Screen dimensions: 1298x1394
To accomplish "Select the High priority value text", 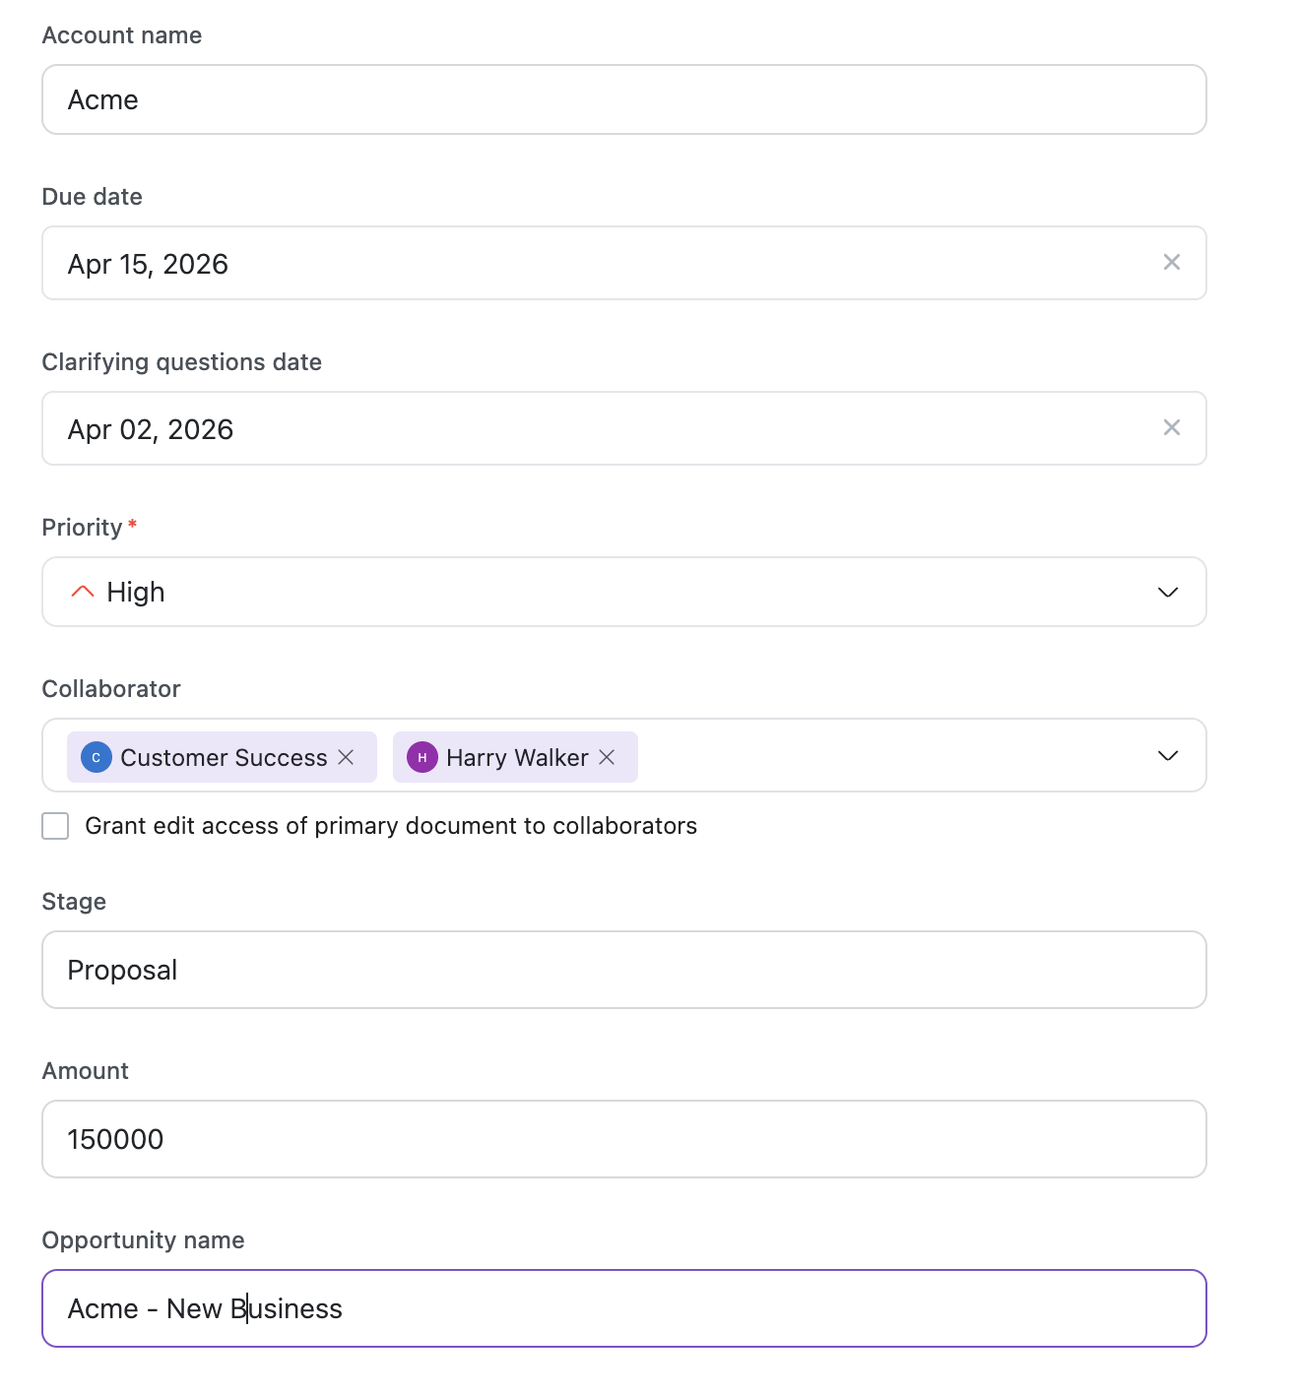I will [136, 592].
